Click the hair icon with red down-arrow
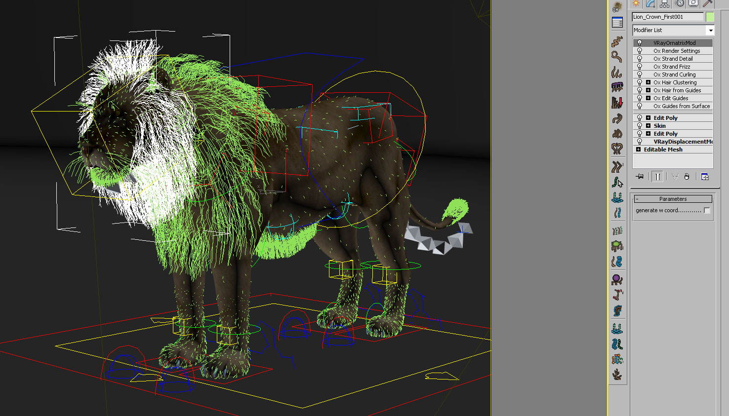This screenshot has height=416, width=729. point(617,103)
